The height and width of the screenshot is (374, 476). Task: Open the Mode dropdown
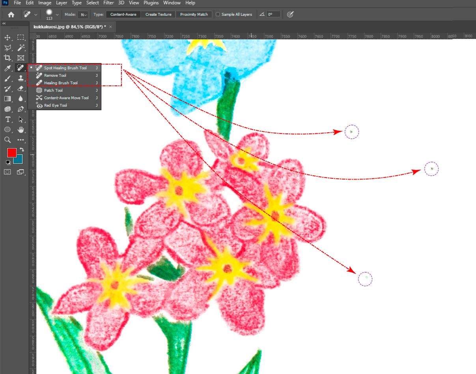pos(83,15)
